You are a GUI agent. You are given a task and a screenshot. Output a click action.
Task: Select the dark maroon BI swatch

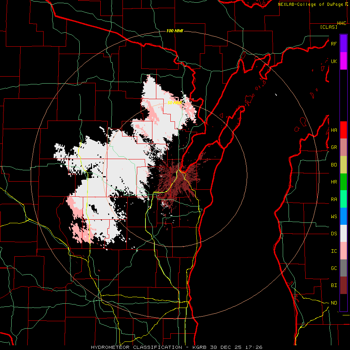(x=343, y=285)
